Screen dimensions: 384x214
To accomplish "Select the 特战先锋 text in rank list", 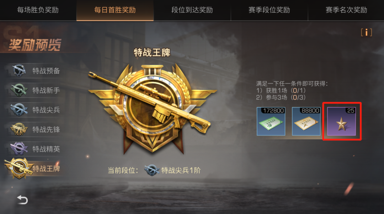I will pyautogui.click(x=46, y=129).
